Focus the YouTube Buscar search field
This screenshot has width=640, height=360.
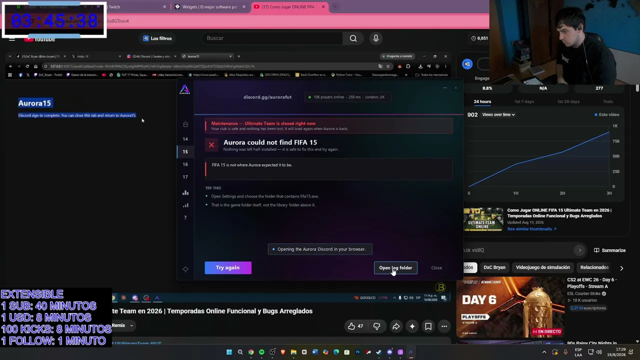[x=272, y=38]
